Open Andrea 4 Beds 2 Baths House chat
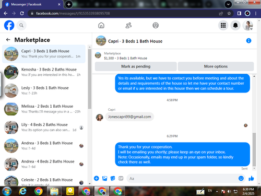261x196 pixels. click(x=44, y=164)
